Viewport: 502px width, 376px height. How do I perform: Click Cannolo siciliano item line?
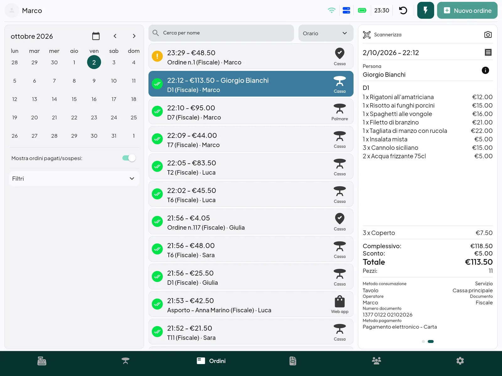(x=428, y=148)
